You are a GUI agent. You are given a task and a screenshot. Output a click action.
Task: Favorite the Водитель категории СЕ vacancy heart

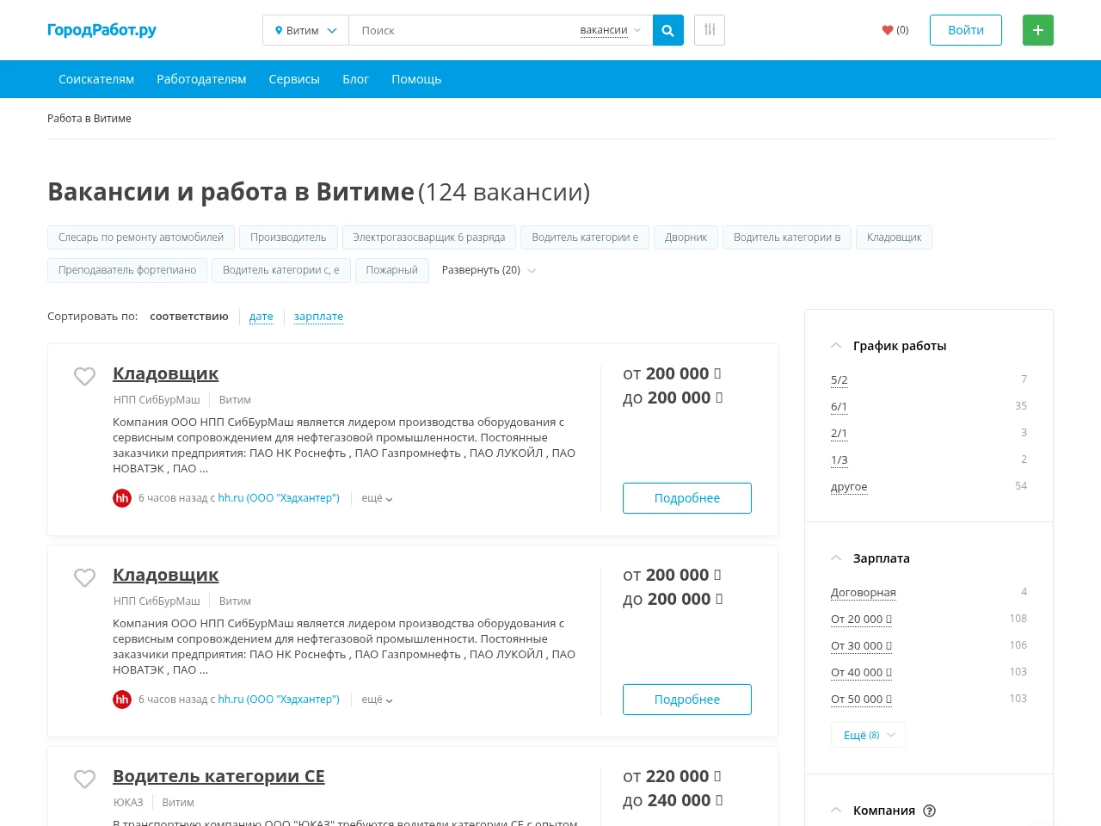(x=84, y=779)
